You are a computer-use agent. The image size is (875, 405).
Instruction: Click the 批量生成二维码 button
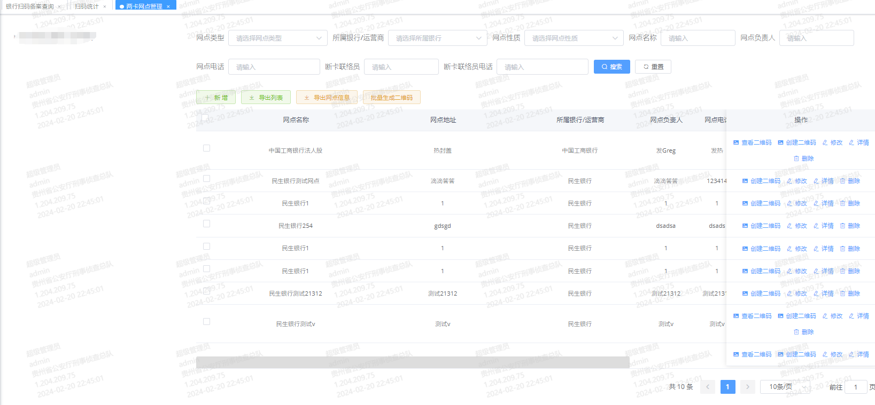tap(391, 97)
